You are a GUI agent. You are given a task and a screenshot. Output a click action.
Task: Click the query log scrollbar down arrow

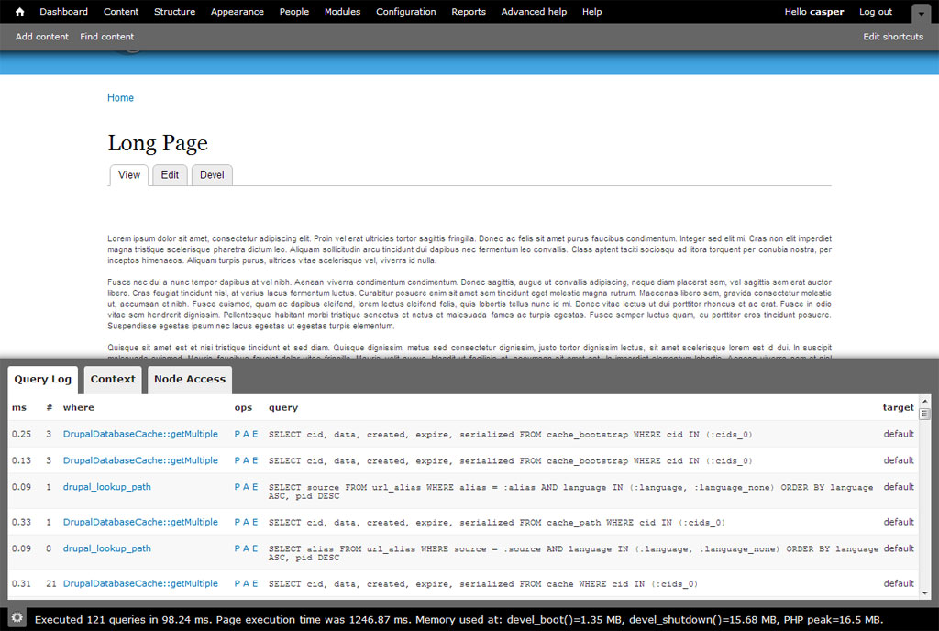click(x=924, y=593)
